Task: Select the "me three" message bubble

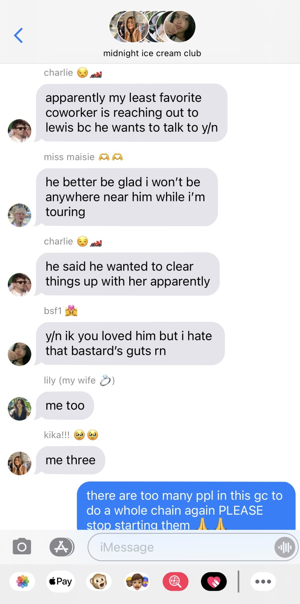Action: [70, 460]
